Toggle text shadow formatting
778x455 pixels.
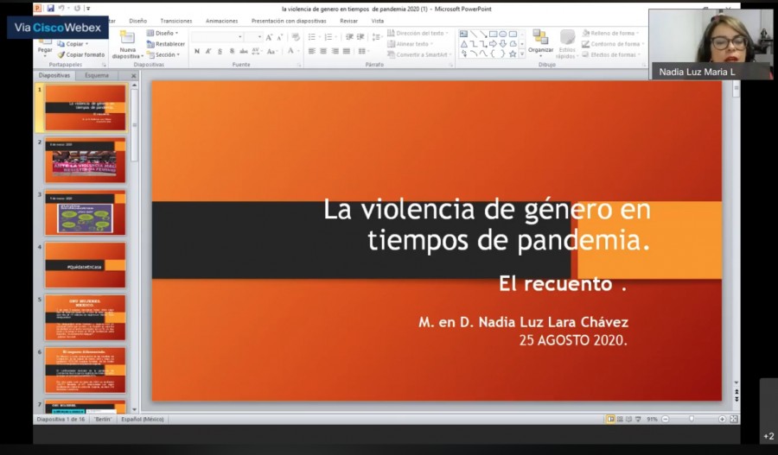tap(232, 51)
